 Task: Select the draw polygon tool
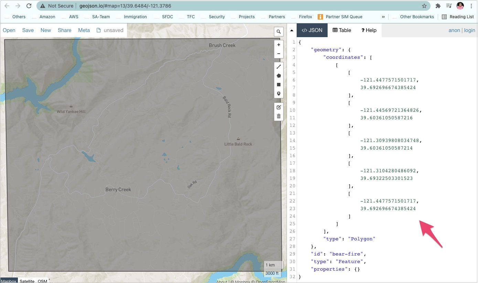[x=278, y=76]
